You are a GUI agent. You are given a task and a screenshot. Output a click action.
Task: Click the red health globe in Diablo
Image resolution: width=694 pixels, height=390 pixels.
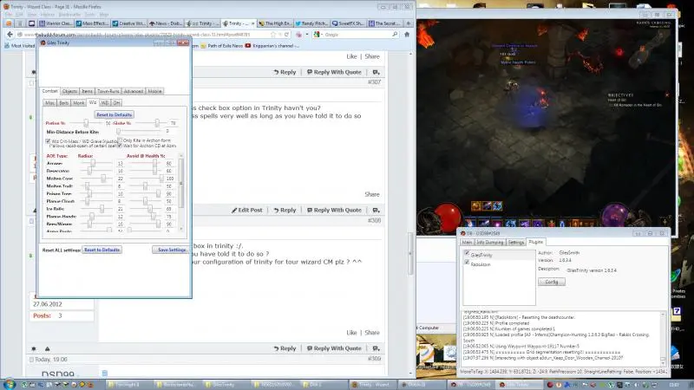(447, 218)
